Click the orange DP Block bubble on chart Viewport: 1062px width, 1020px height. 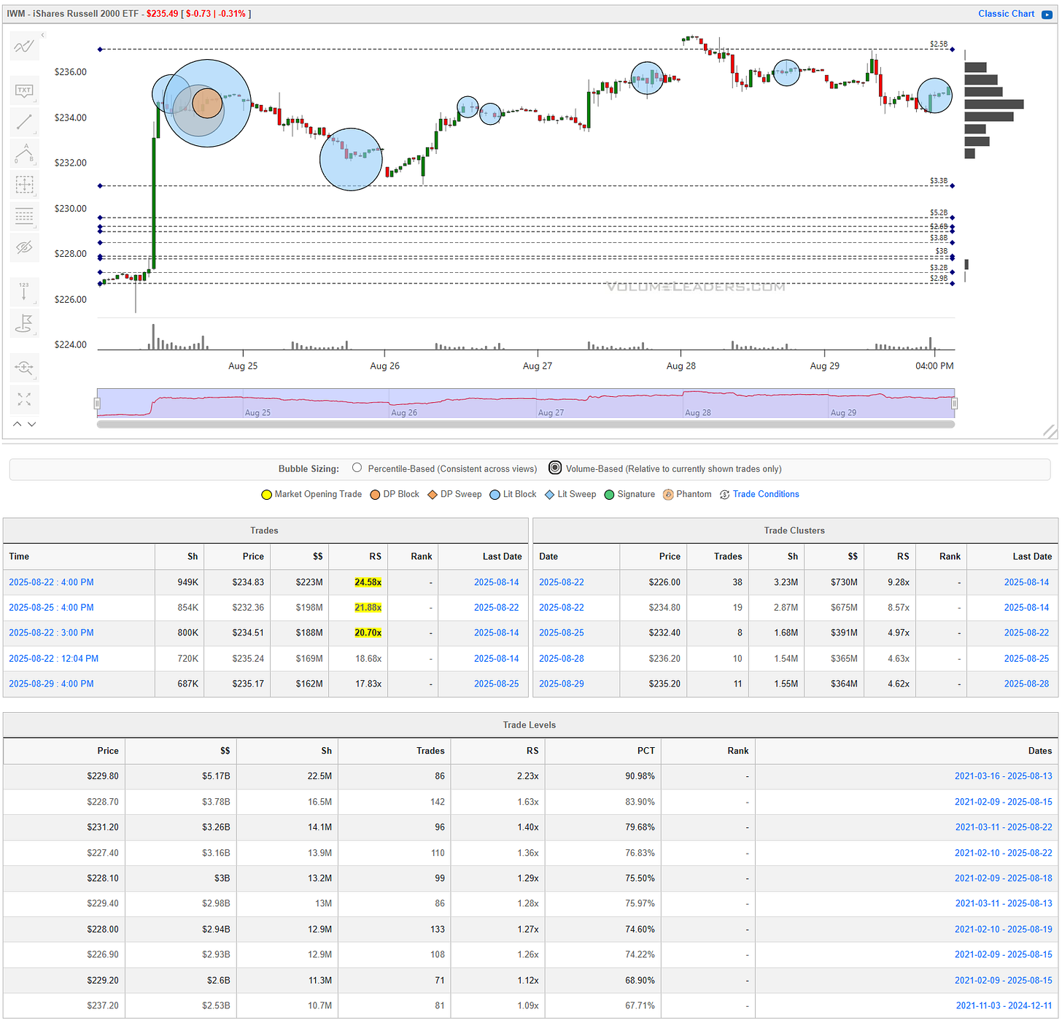click(207, 104)
